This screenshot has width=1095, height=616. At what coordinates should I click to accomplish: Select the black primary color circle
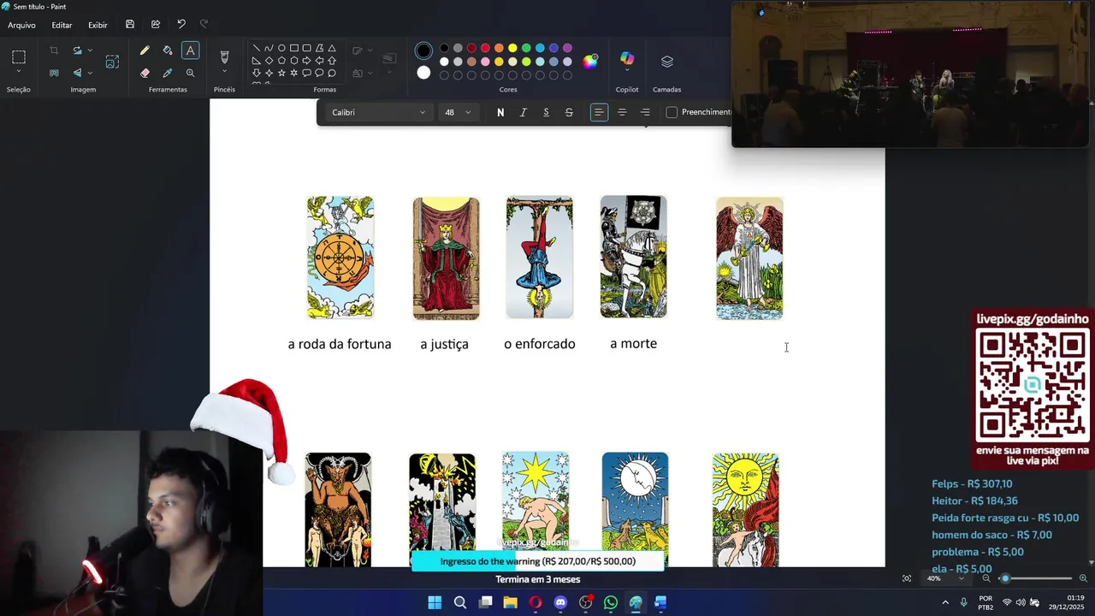(x=423, y=51)
